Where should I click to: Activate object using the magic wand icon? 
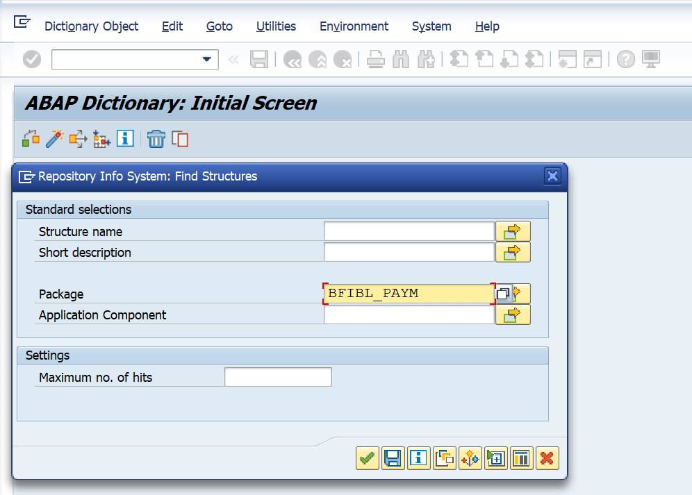pos(55,138)
